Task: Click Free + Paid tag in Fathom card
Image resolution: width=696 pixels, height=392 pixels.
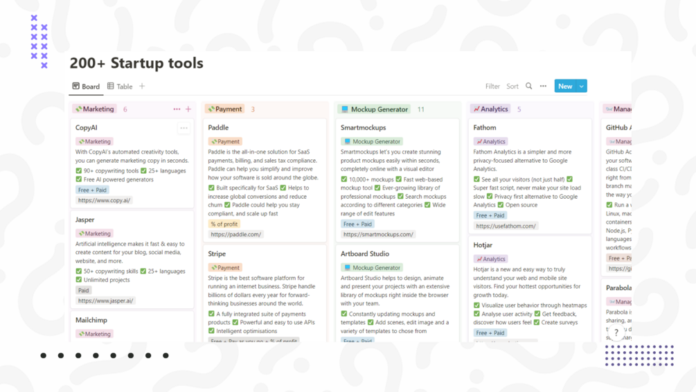Action: pyautogui.click(x=490, y=215)
